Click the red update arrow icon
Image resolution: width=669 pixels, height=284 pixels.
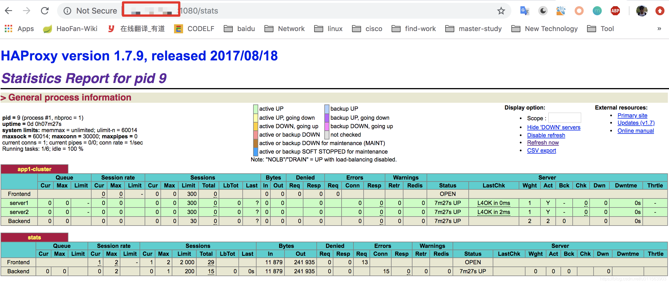coord(660,11)
